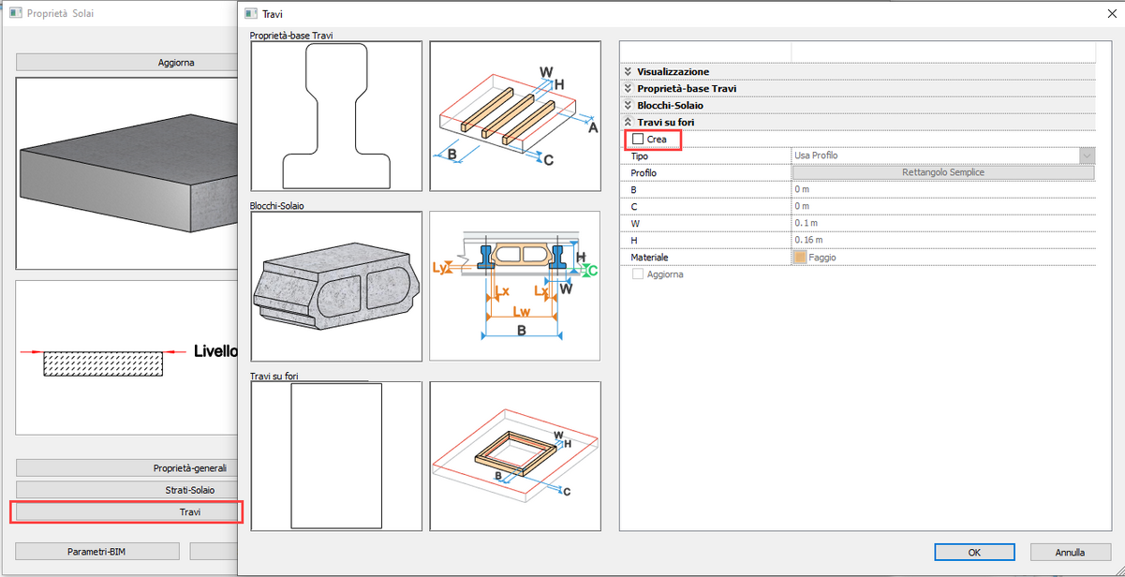
Task: Click the greyed Aggiorna checkbox below Materiale
Action: [638, 274]
